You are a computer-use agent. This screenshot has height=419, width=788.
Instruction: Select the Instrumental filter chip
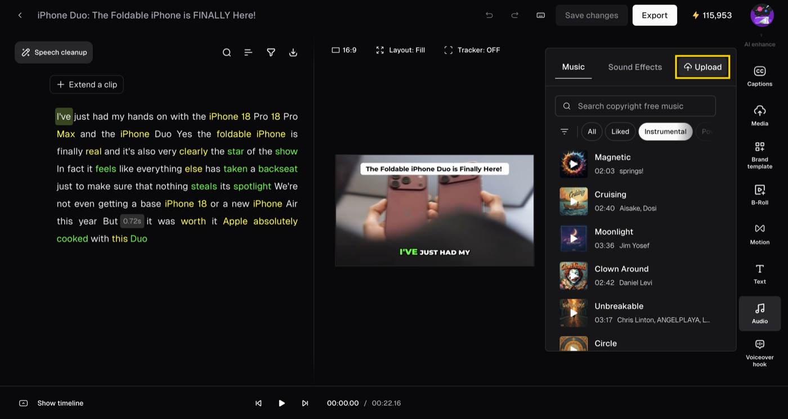pyautogui.click(x=665, y=132)
